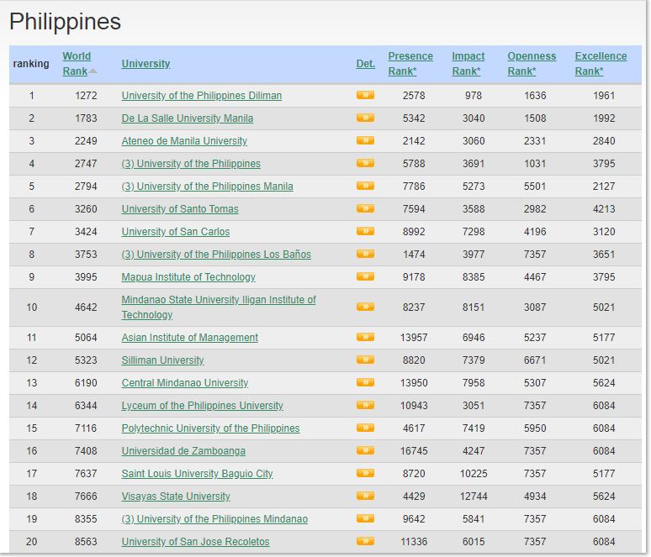This screenshot has height=557, width=651.
Task: Click presence rank value 16745
Action: tap(414, 451)
